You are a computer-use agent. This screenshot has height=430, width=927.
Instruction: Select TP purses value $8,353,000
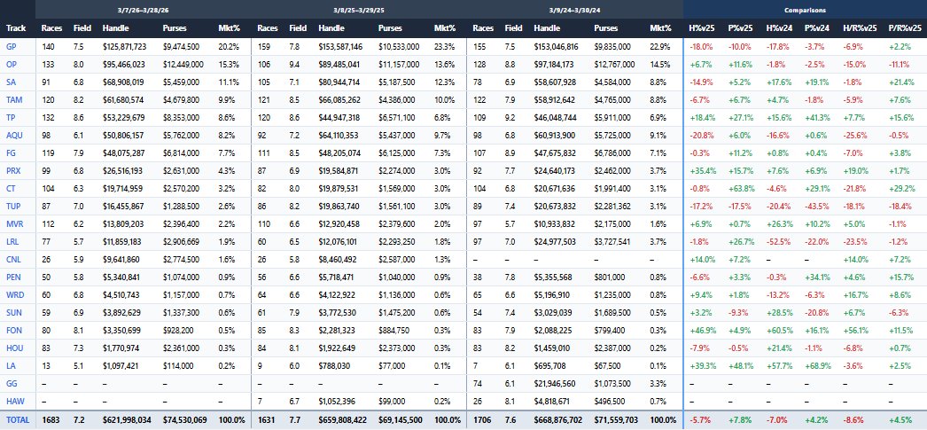click(x=181, y=118)
